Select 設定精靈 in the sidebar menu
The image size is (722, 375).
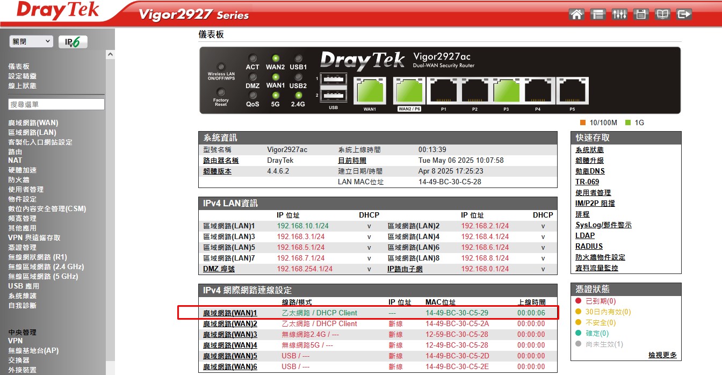(23, 76)
